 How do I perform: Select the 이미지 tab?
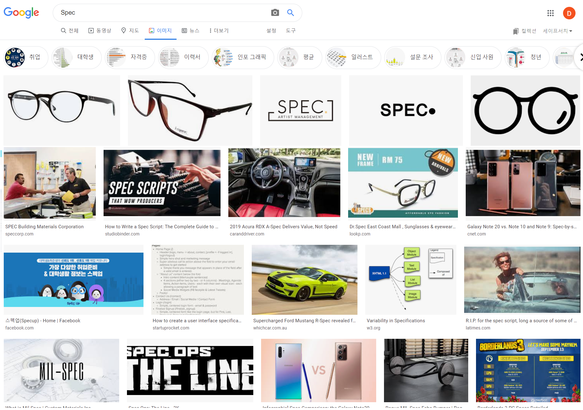point(160,31)
